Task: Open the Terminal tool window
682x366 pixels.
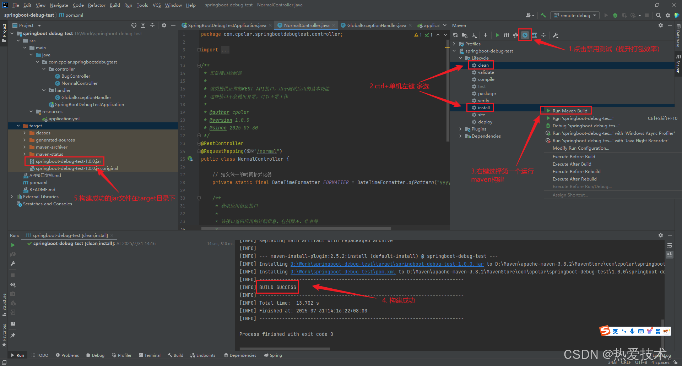Action: click(150, 355)
